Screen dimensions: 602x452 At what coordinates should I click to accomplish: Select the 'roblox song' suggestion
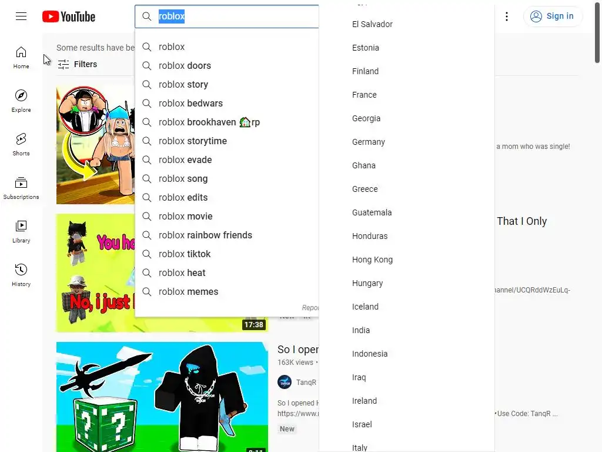tap(227, 178)
